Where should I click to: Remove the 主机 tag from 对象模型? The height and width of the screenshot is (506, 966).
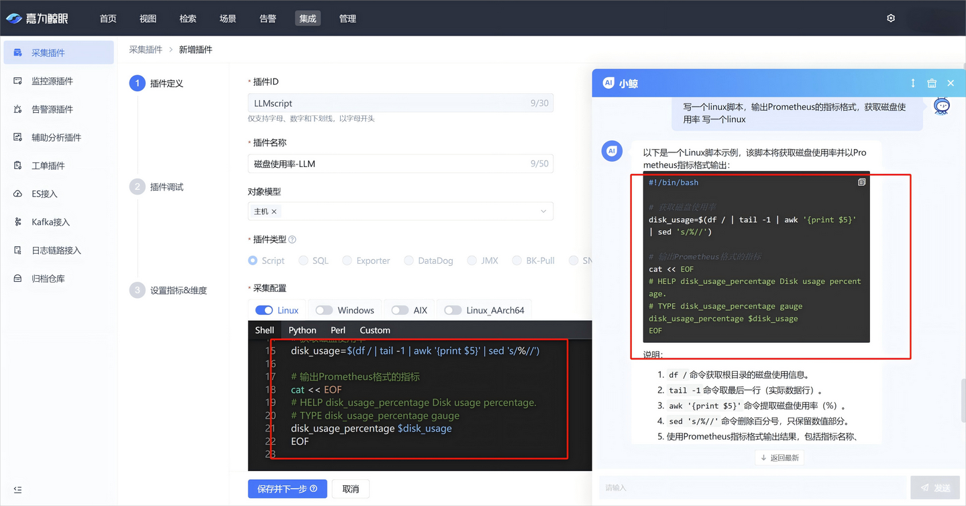coord(274,211)
